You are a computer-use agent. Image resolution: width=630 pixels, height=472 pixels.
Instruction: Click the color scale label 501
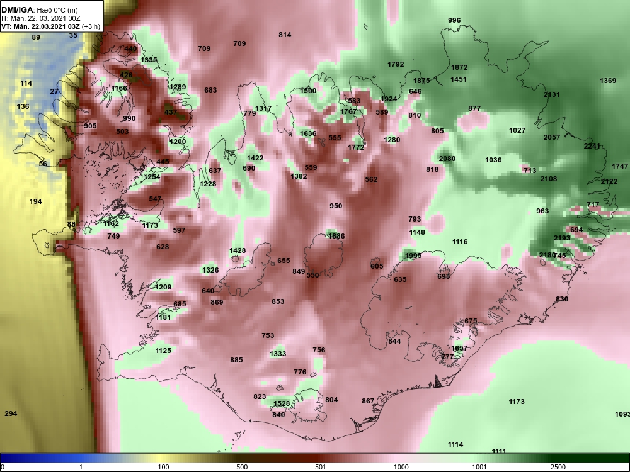[320, 467]
